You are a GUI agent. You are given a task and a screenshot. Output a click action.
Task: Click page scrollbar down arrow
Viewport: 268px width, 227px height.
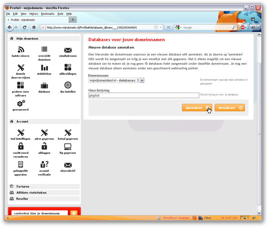[259, 213]
